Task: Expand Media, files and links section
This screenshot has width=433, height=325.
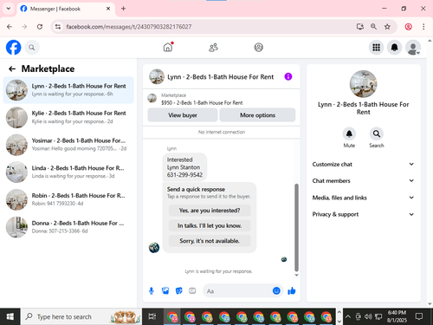Action: (x=363, y=198)
